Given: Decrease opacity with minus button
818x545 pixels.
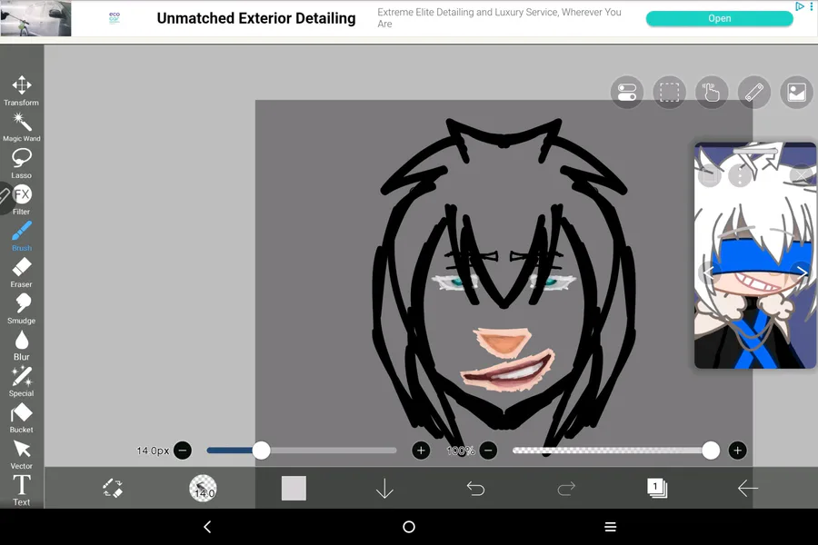Looking at the screenshot, I should [488, 451].
